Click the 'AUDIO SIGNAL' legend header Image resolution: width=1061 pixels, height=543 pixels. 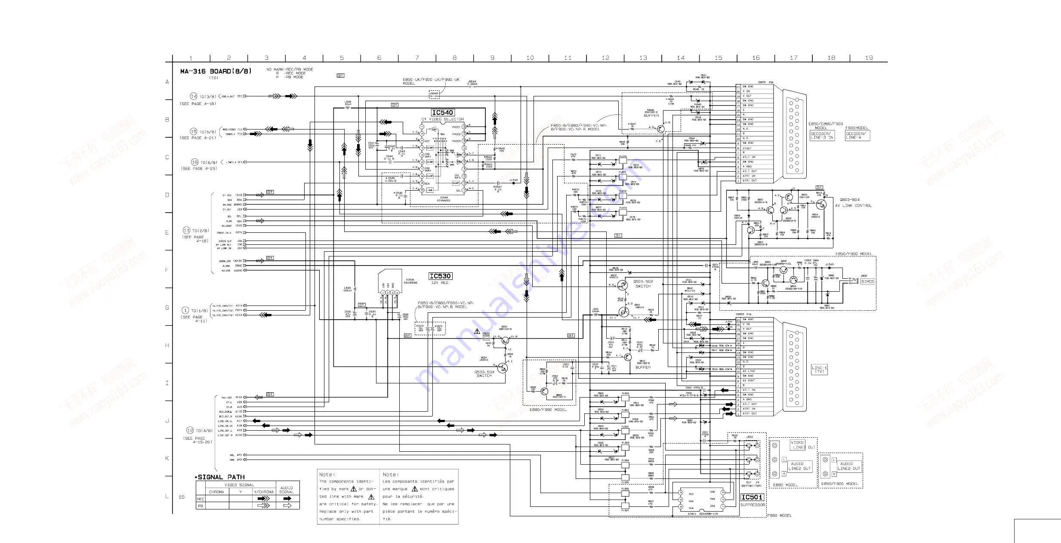tap(287, 490)
